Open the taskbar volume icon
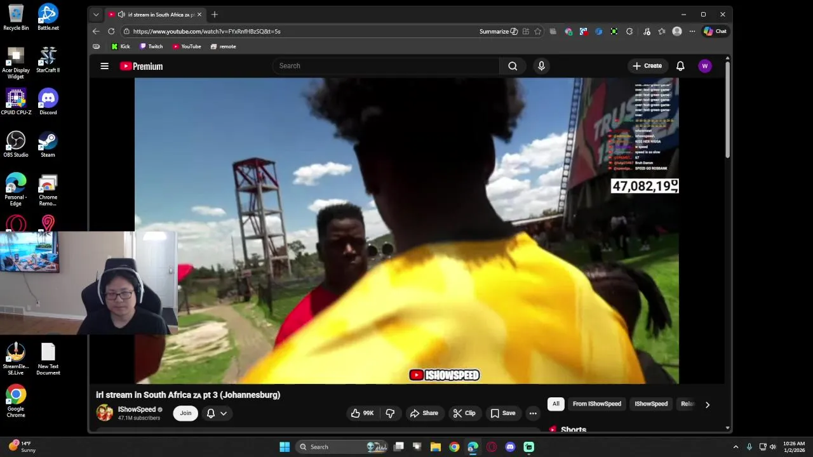 pyautogui.click(x=773, y=447)
